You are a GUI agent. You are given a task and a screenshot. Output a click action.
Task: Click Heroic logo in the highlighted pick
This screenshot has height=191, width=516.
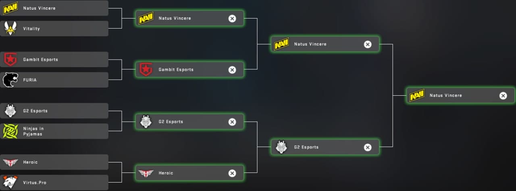146,173
